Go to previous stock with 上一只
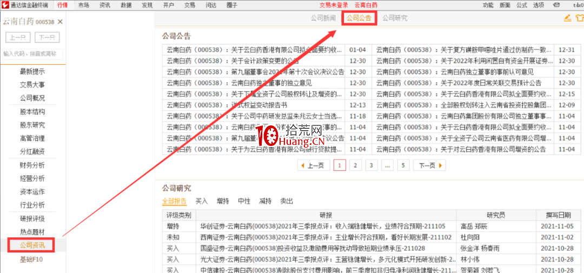584x273 pixels. click(x=18, y=38)
